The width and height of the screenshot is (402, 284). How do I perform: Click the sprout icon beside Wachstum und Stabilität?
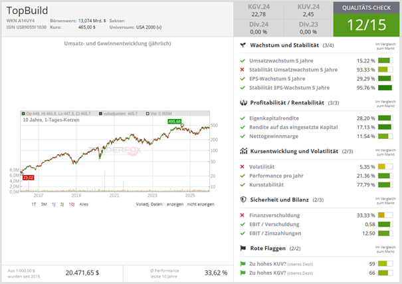tap(243, 45)
